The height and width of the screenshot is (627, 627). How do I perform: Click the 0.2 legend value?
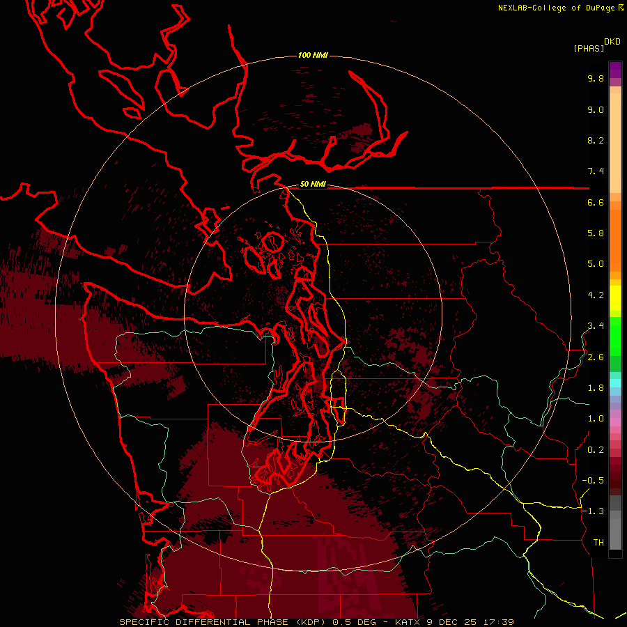coord(596,450)
